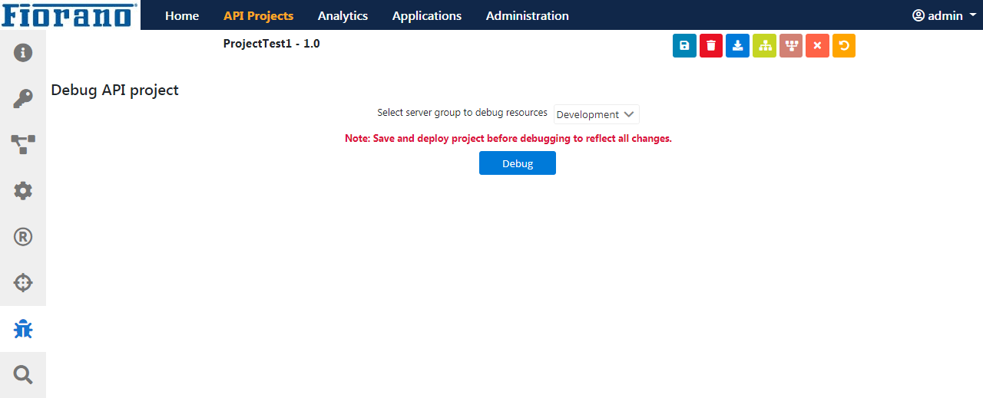
Task: Open the Administration menu
Action: [528, 15]
